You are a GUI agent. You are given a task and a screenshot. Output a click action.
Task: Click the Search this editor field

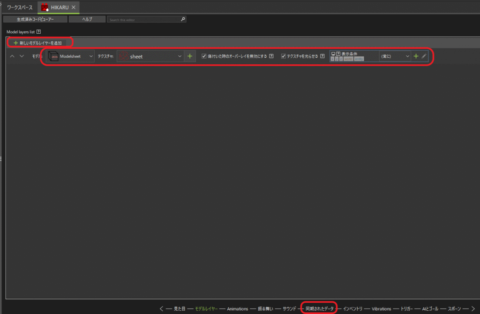pyautogui.click(x=143, y=20)
